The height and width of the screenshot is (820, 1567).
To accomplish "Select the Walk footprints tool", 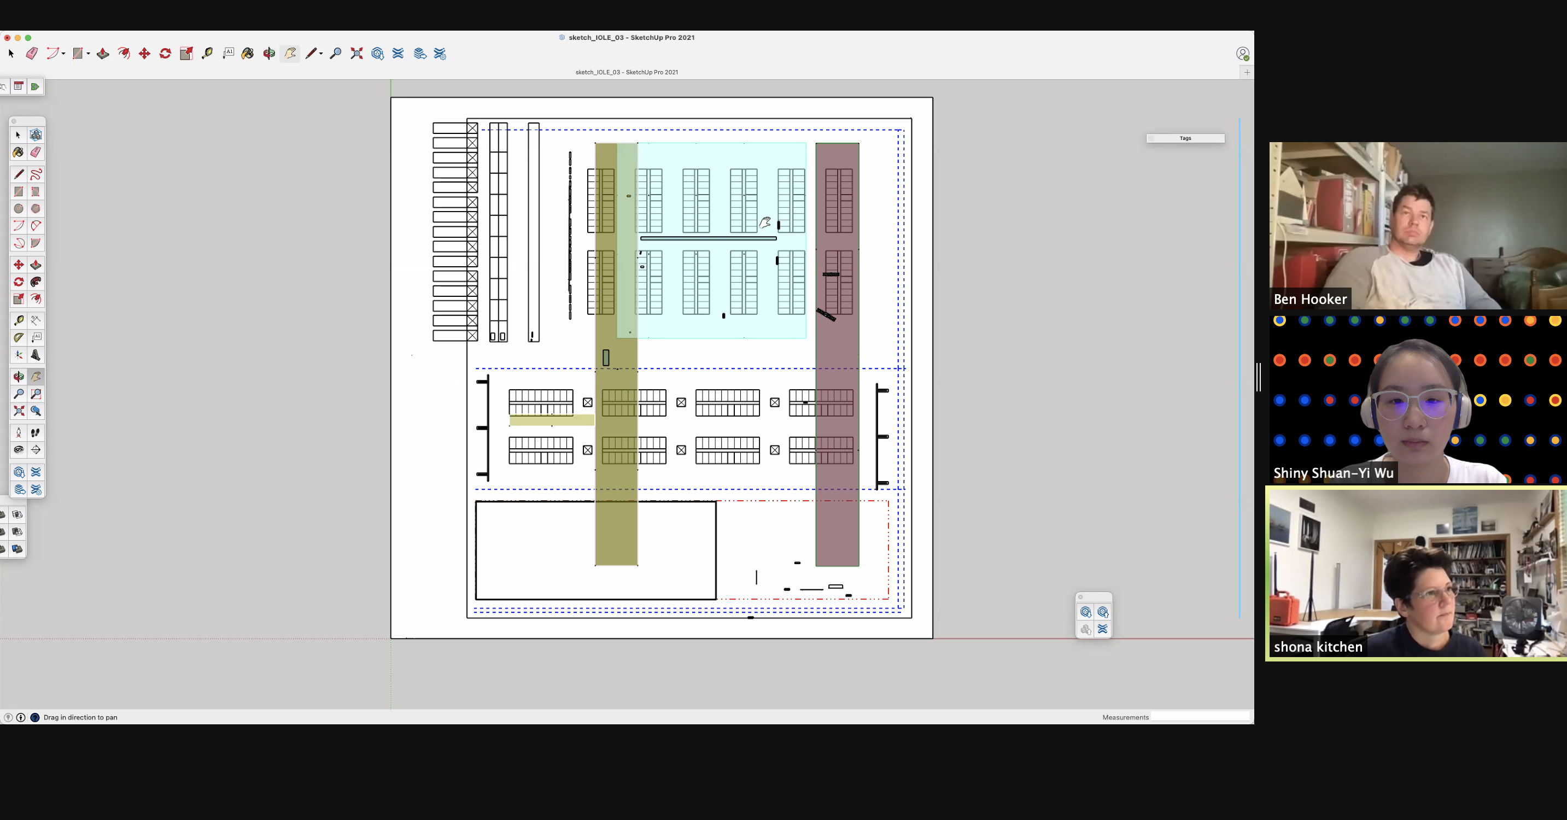I will 36,432.
